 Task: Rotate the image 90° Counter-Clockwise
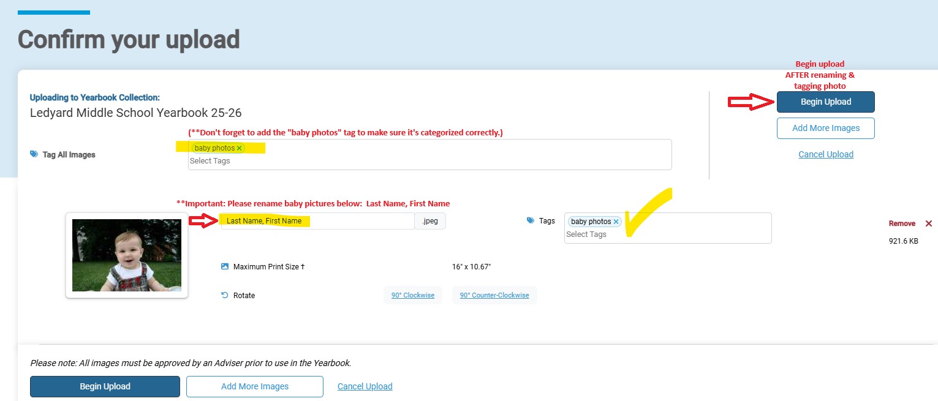pyautogui.click(x=494, y=295)
